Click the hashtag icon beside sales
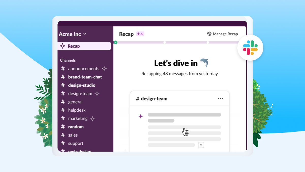This screenshot has width=305, height=172. click(x=63, y=135)
